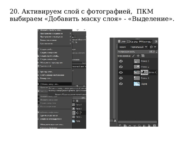Choose Слой к размеру изображения entry

55,75
